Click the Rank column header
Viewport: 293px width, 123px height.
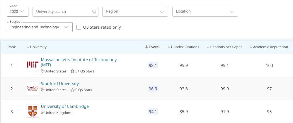(x=12, y=47)
